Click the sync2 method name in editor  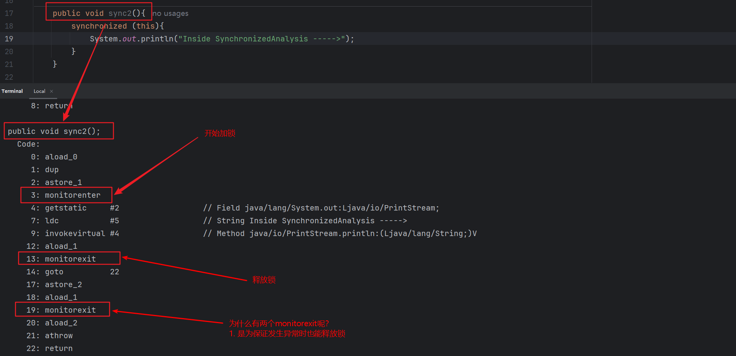point(120,14)
